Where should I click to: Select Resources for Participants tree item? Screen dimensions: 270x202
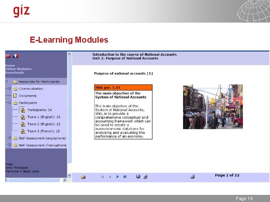coord(39,82)
